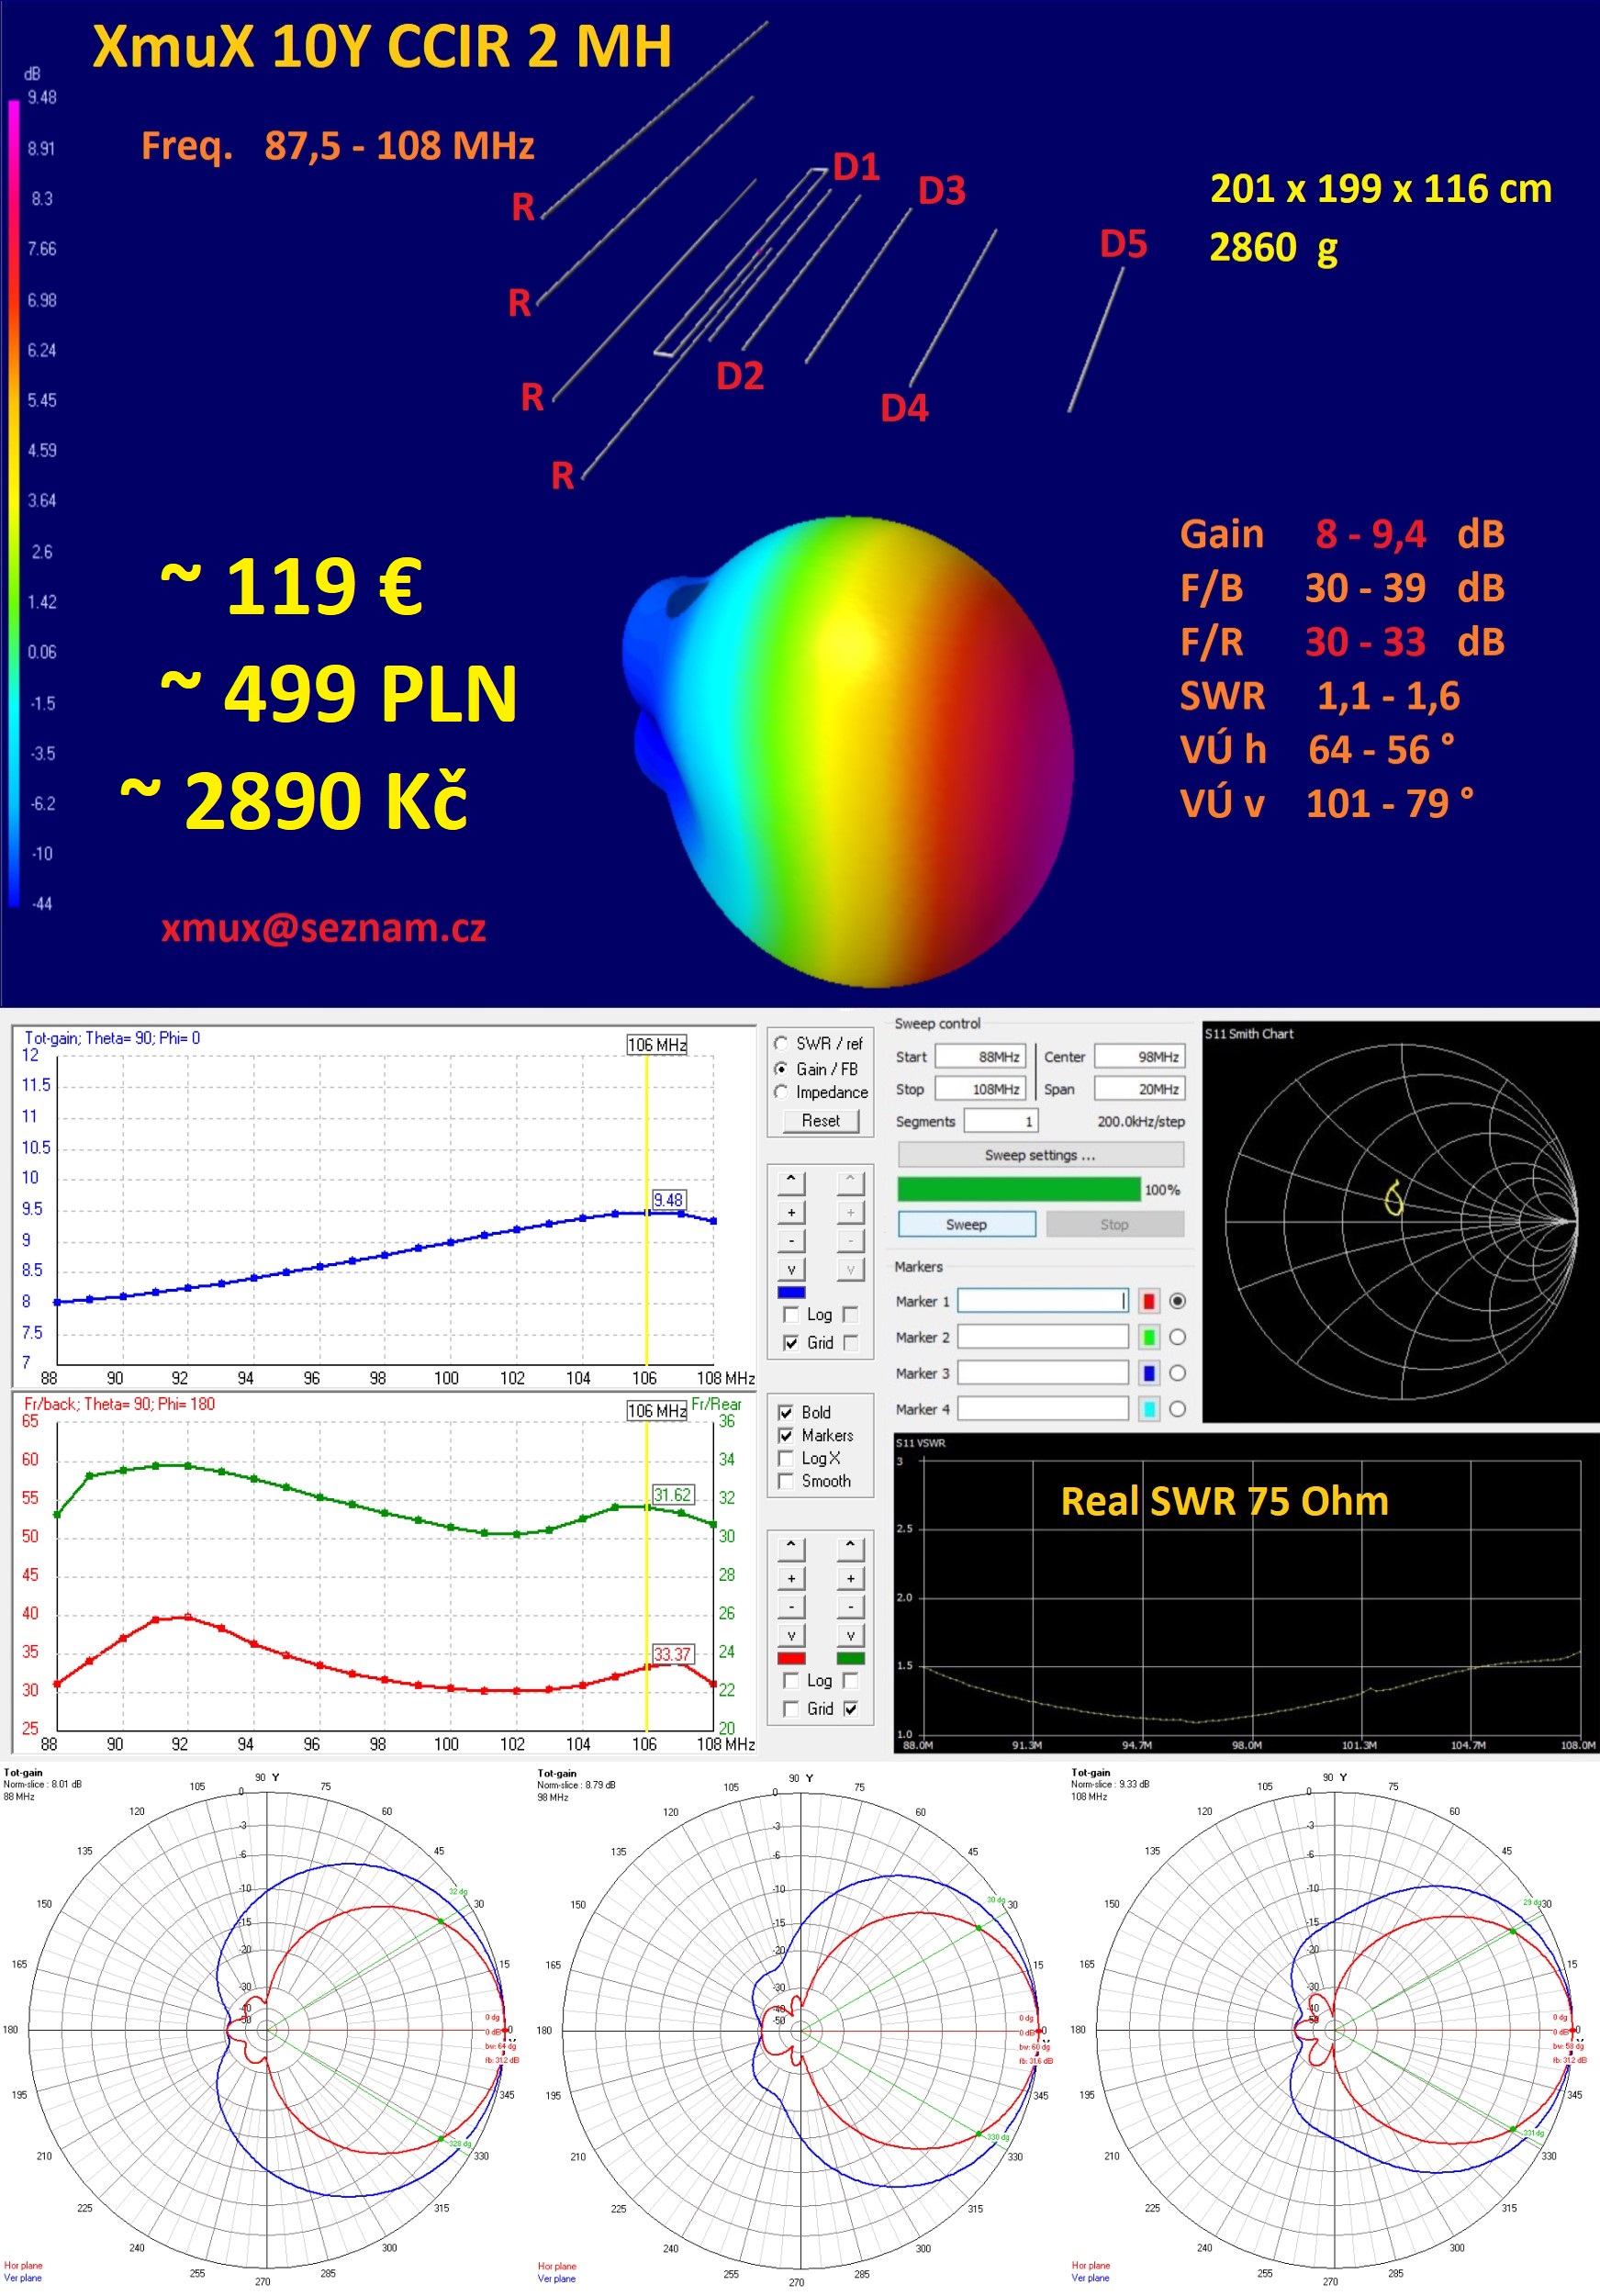This screenshot has height=2296, width=1600.
Task: Select the Marker 3 radio button
Action: [1177, 1373]
